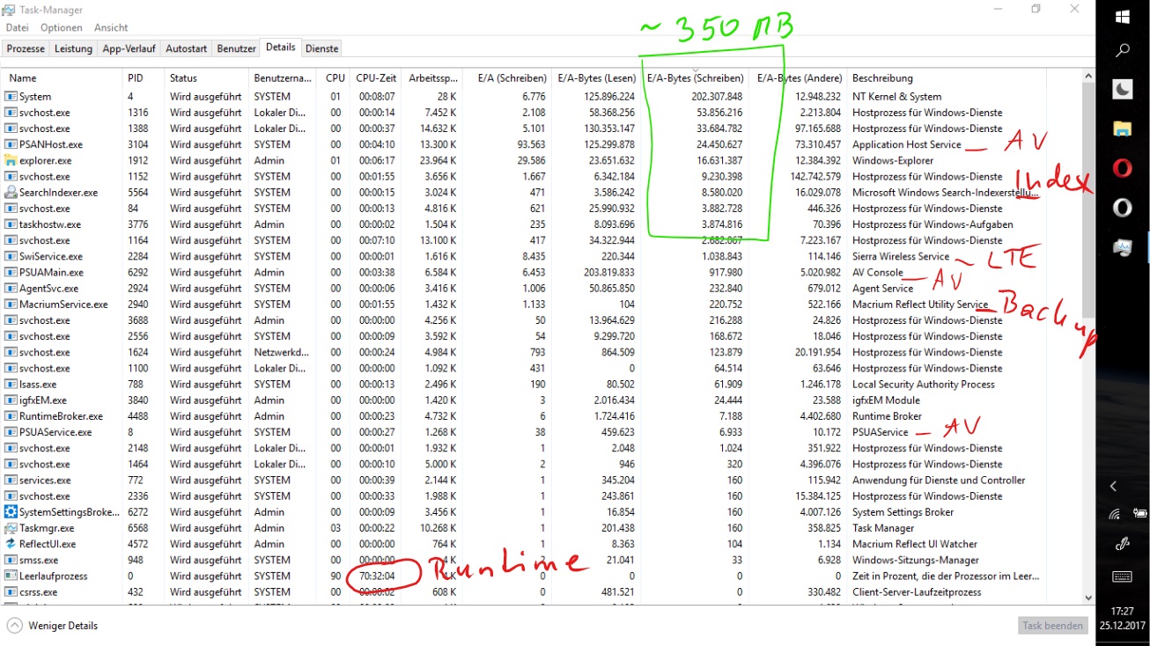Open the Ansicht menu
1150x646 pixels.
[x=111, y=28]
